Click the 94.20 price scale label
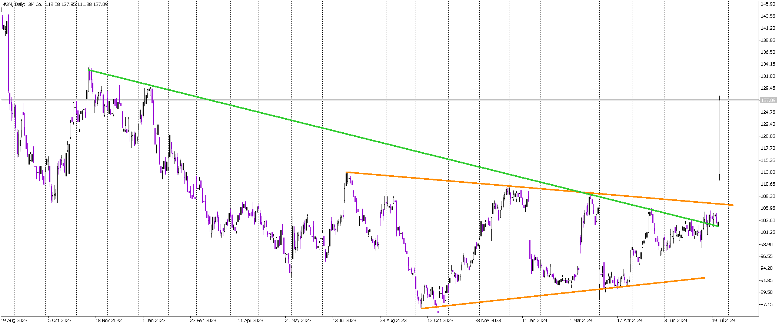 pyautogui.click(x=768, y=268)
